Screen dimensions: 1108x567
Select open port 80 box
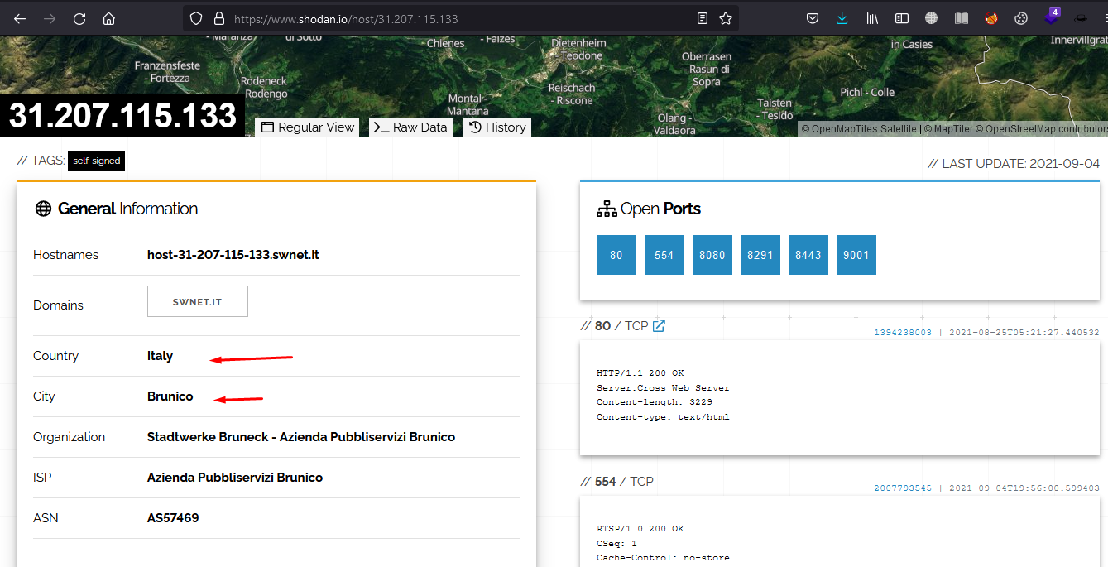tap(616, 255)
